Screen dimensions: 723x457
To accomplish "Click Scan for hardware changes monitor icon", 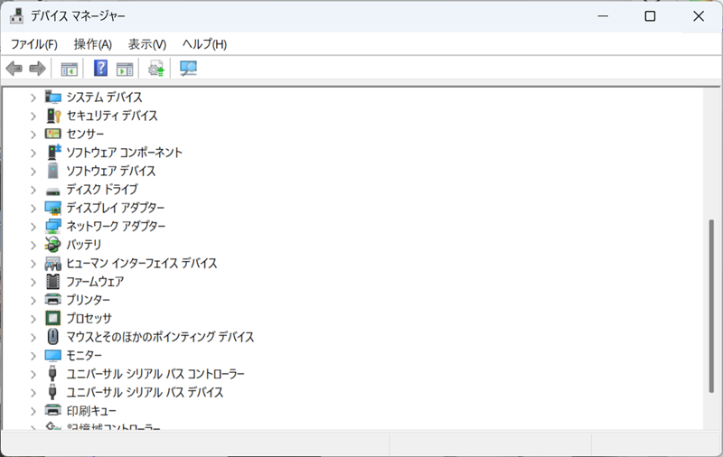I will 188,69.
